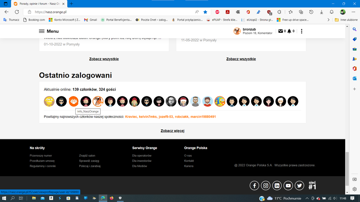Select the Porady, opinie i forum tab
The image size is (360, 202).
tap(38, 4)
